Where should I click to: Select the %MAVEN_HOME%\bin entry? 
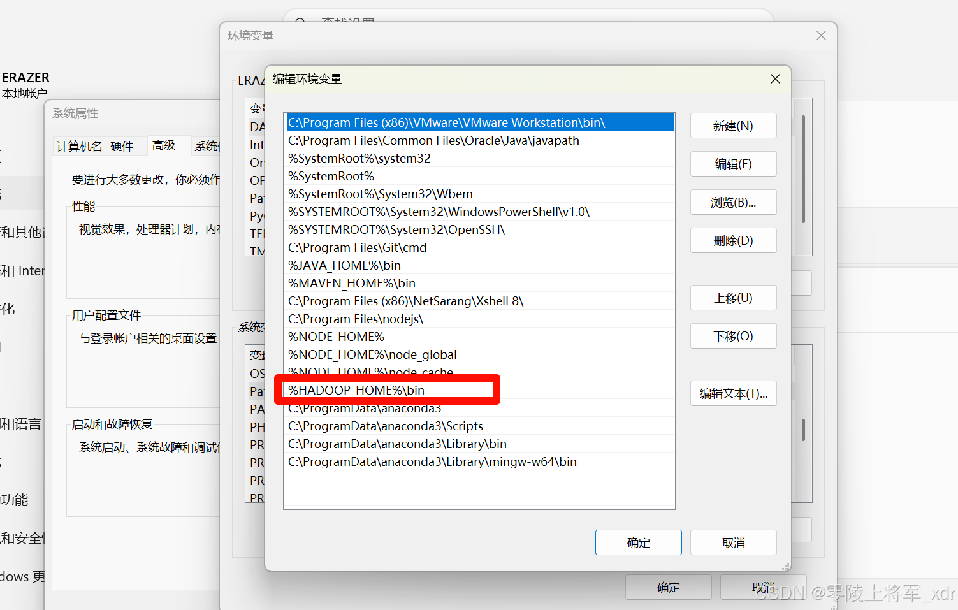pos(480,283)
